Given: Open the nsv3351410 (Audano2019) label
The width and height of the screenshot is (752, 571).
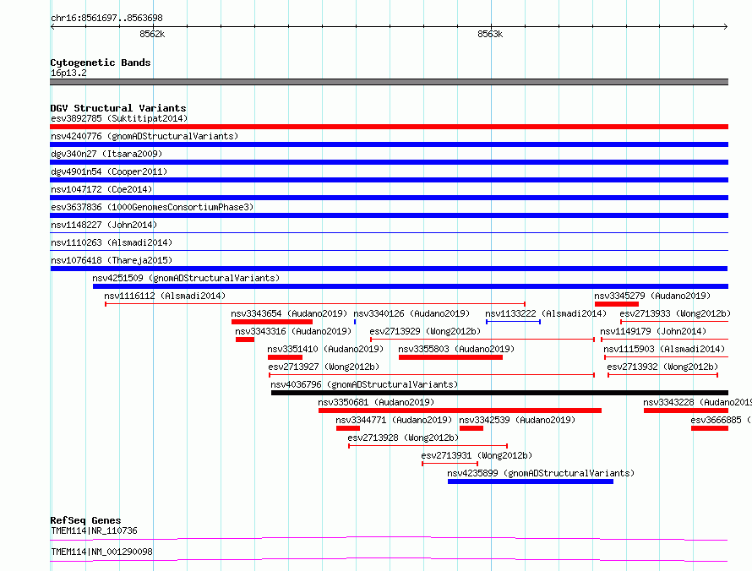Looking at the screenshot, I should 325,349.
